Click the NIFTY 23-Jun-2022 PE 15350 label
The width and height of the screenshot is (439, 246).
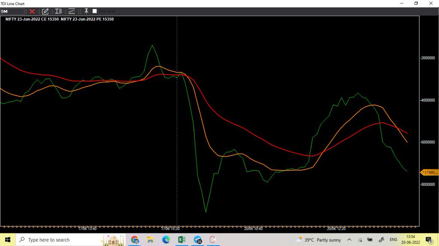click(87, 19)
